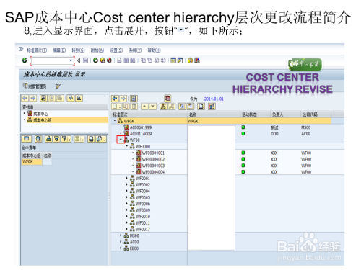Click the red Cancel circle icon

109,60
